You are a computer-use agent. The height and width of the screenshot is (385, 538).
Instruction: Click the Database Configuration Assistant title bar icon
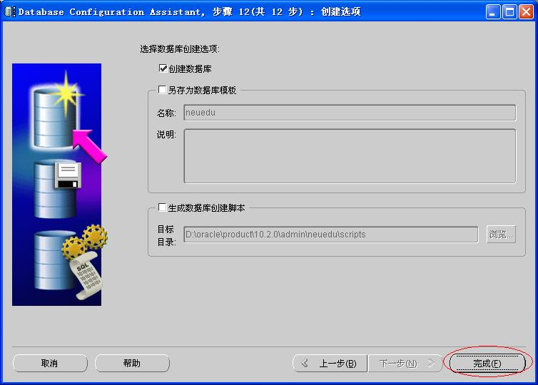pos(9,11)
